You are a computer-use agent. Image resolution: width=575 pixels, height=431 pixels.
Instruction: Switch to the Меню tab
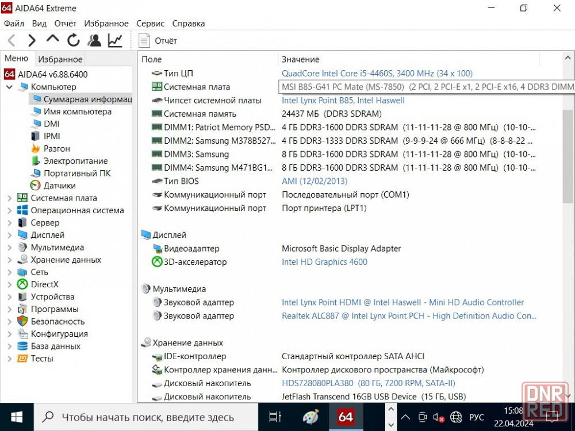click(17, 59)
